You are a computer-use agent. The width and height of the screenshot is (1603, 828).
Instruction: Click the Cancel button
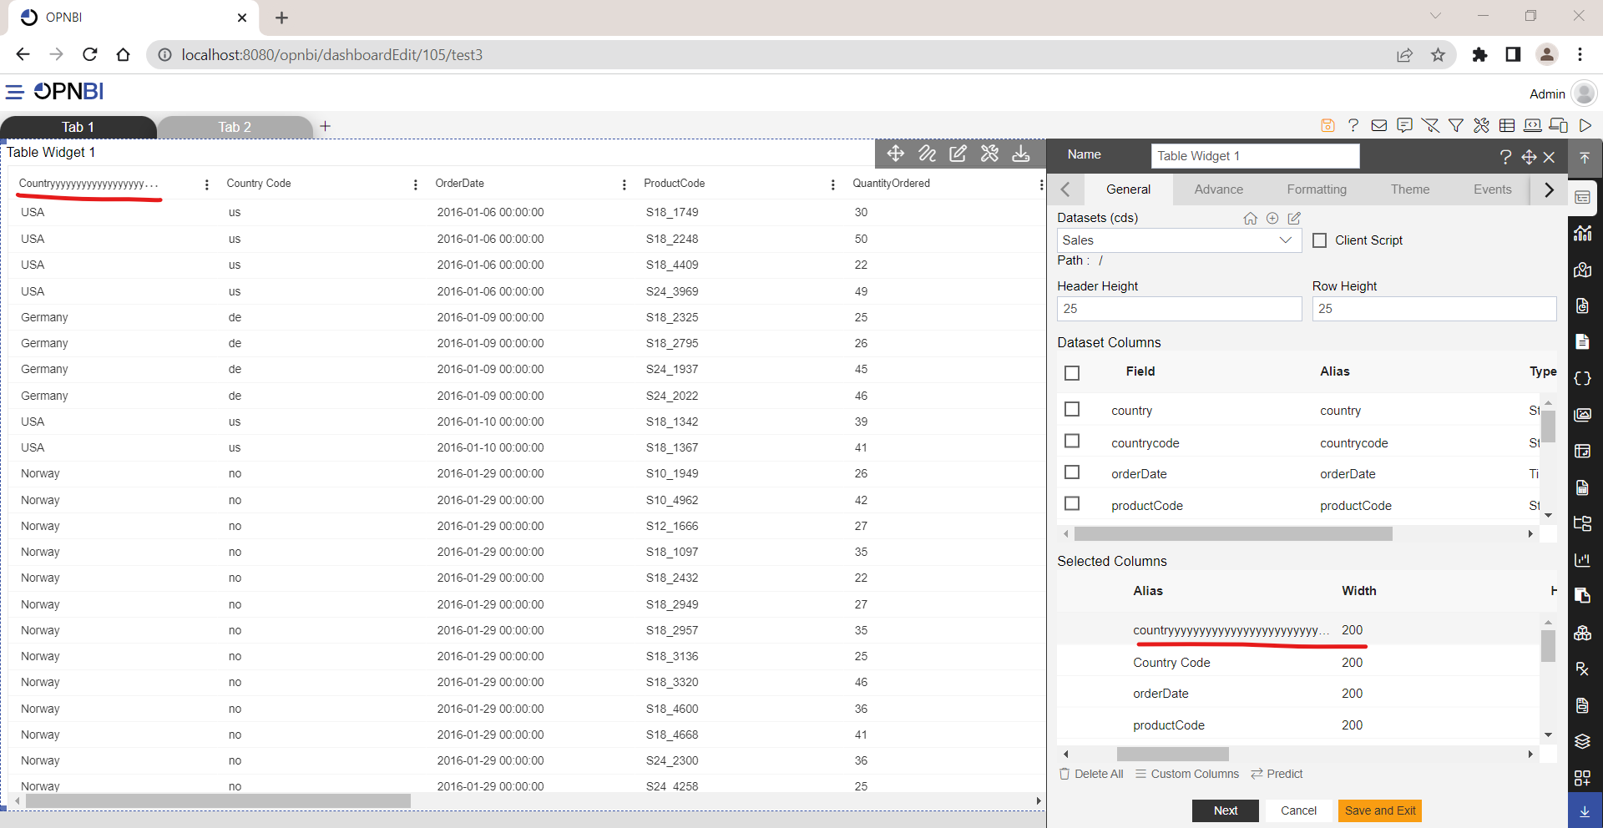click(1298, 810)
